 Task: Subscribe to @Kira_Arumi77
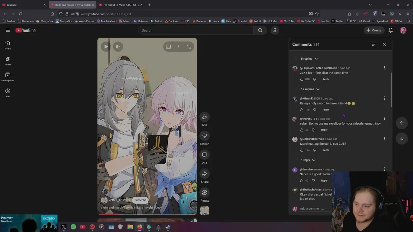coord(140,200)
